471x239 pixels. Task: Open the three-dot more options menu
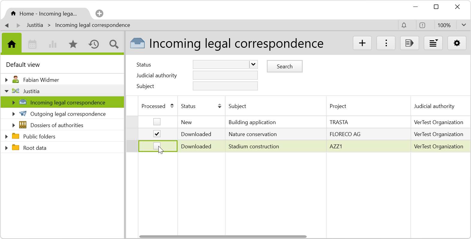(386, 43)
